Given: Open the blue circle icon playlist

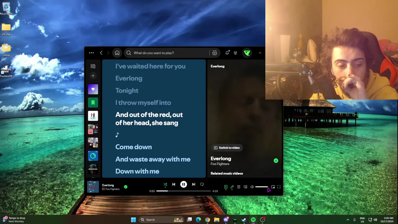Looking at the screenshot, I should (x=93, y=156).
